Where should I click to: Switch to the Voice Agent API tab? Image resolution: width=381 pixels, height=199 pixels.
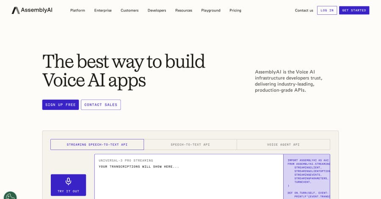(283, 144)
